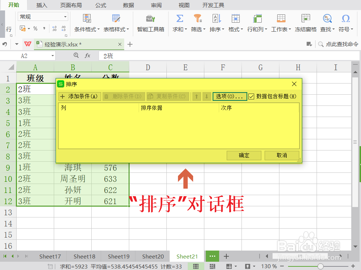361x270 pixels.
Task: Click the Sort A-Z (排序) icon
Action: 217,18
